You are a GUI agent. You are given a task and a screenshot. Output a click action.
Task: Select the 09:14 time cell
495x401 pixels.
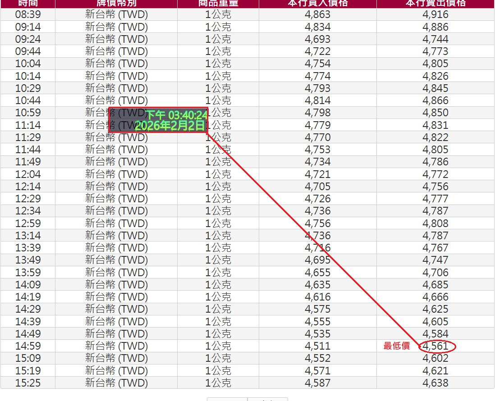[28, 27]
